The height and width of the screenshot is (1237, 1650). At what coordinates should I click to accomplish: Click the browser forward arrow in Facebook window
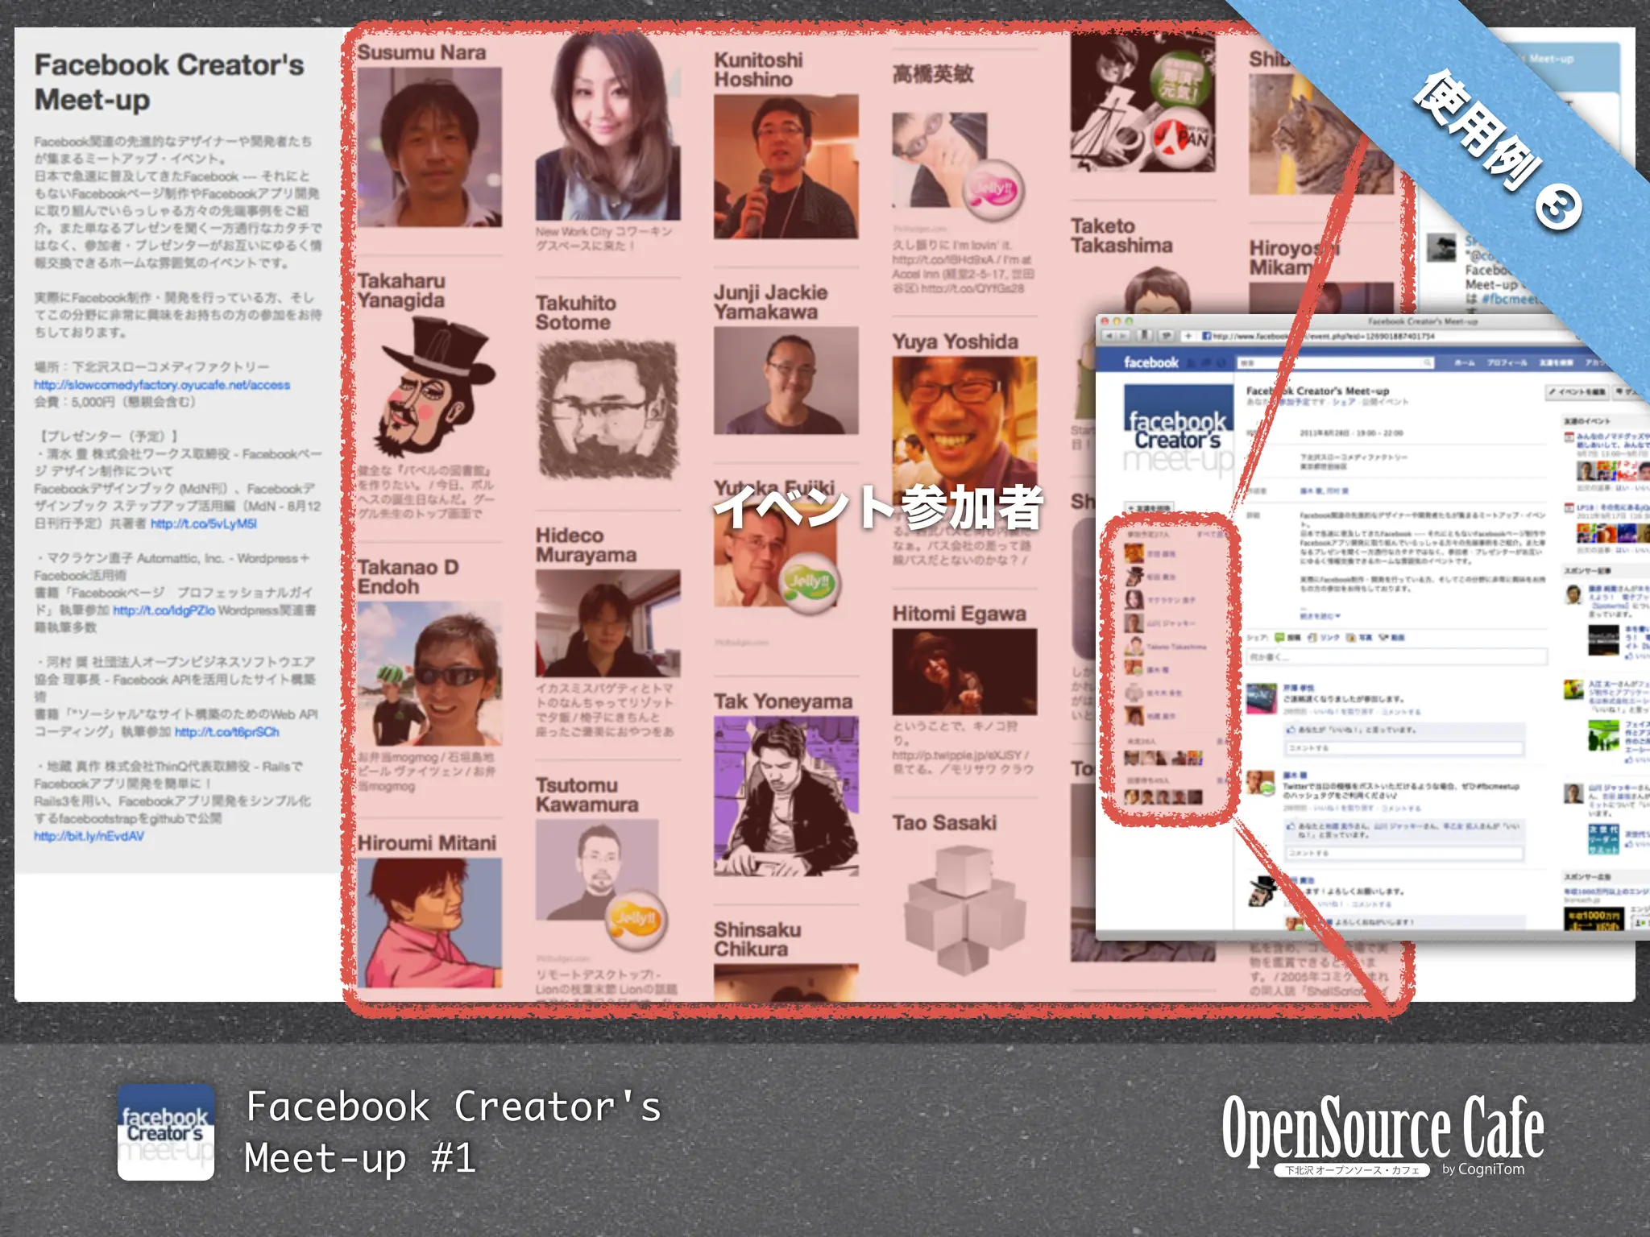point(1124,336)
